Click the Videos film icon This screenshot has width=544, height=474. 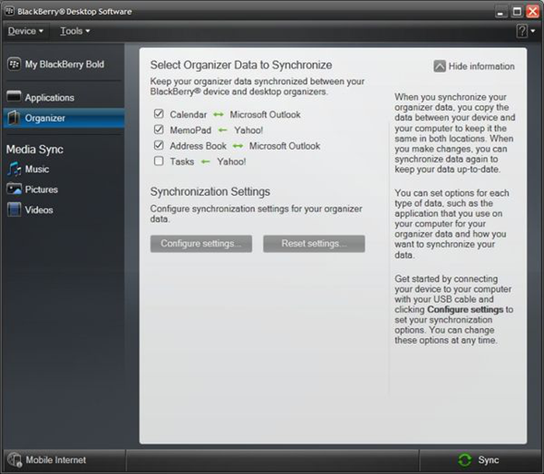tap(14, 210)
